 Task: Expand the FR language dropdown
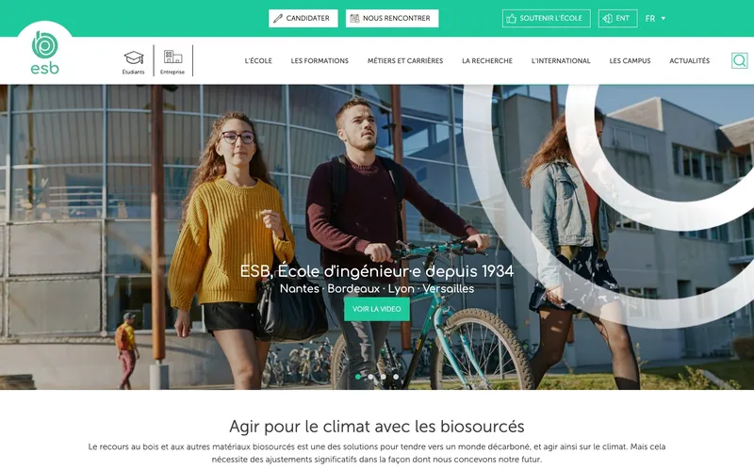[655, 18]
